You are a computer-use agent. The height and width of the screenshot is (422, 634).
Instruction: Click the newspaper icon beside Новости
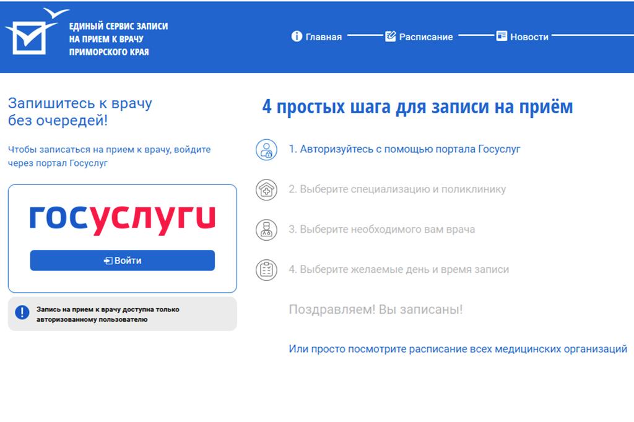tap(502, 37)
